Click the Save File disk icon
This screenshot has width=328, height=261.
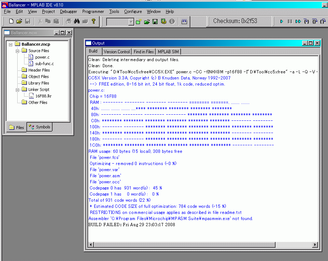pyautogui.click(x=28, y=21)
